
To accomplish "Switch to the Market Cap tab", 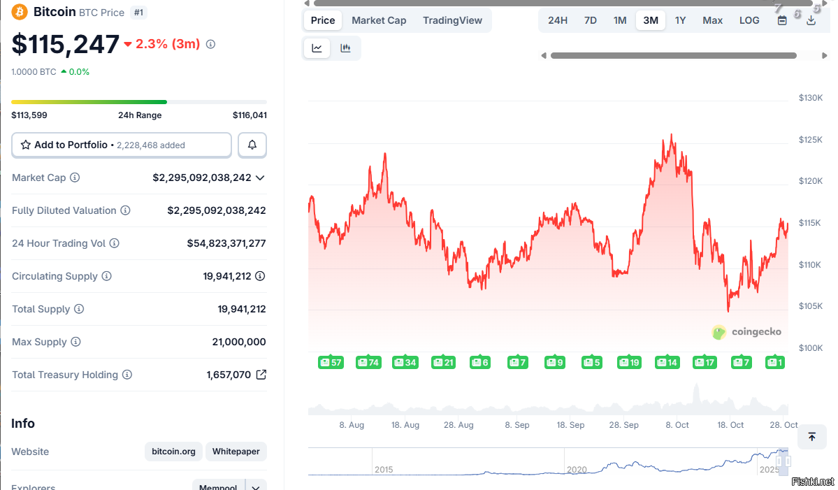I will [379, 20].
